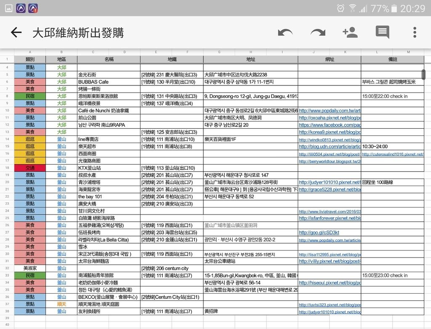Open the lisa112995.pixnet.net link
The height and width of the screenshot is (329, 431).
(330, 255)
